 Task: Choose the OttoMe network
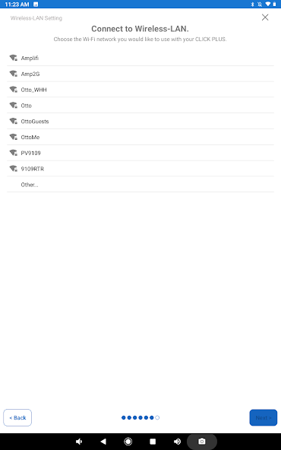[140, 137]
